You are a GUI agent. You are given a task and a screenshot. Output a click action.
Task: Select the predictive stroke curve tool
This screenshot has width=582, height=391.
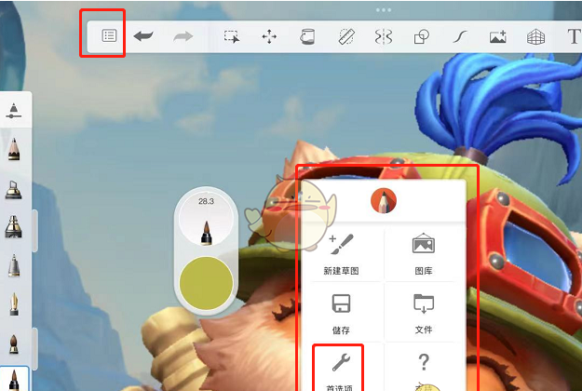(x=460, y=36)
